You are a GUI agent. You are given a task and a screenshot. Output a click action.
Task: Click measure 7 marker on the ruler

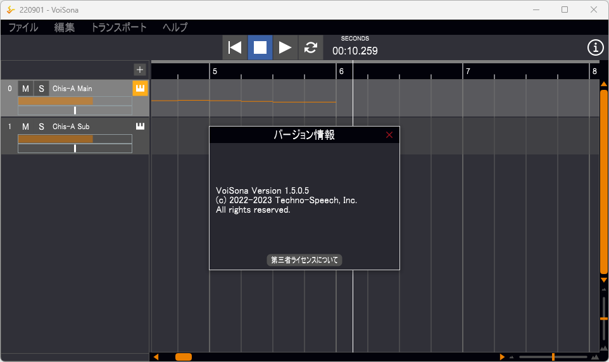pos(468,72)
